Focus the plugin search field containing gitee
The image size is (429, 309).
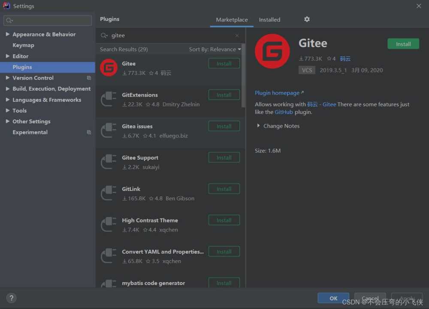tap(170, 36)
